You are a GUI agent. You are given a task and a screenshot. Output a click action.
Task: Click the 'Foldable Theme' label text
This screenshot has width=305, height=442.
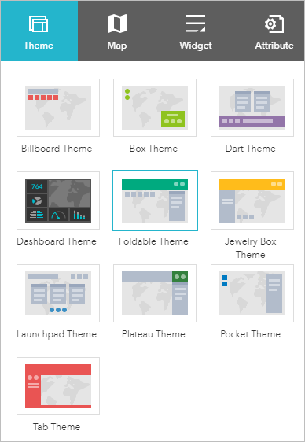pyautogui.click(x=153, y=241)
